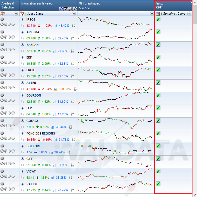Click the sort triangle in the Pente KST header
The width and height of the screenshot is (197, 197).
pyautogui.click(x=191, y=2)
